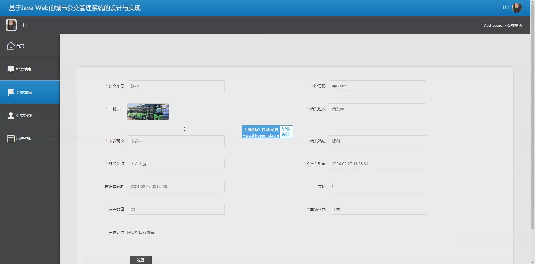Image resolution: width=535 pixels, height=264 pixels.
Task: Expand the 用户资料 chevron arrow
Action: tap(52, 138)
